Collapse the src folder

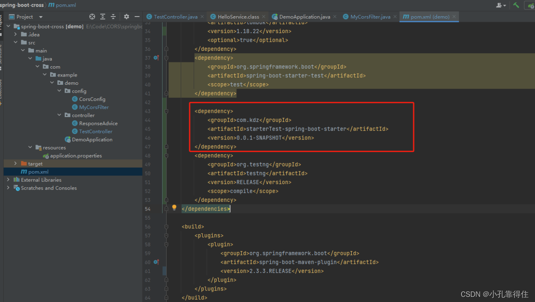15,43
